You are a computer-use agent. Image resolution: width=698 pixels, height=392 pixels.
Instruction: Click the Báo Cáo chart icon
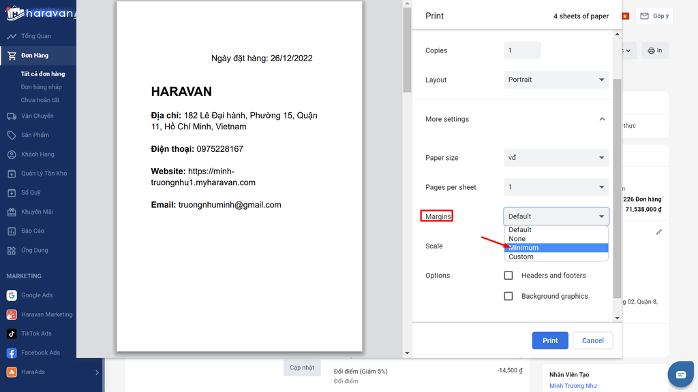click(x=12, y=231)
